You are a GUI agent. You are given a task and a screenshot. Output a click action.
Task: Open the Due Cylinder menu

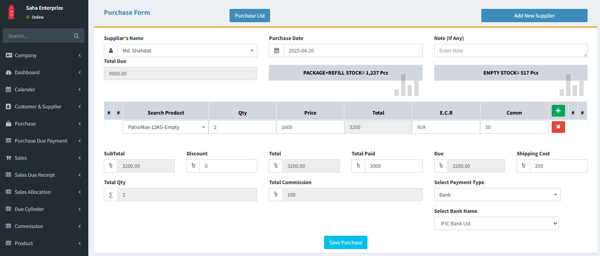[x=44, y=209]
